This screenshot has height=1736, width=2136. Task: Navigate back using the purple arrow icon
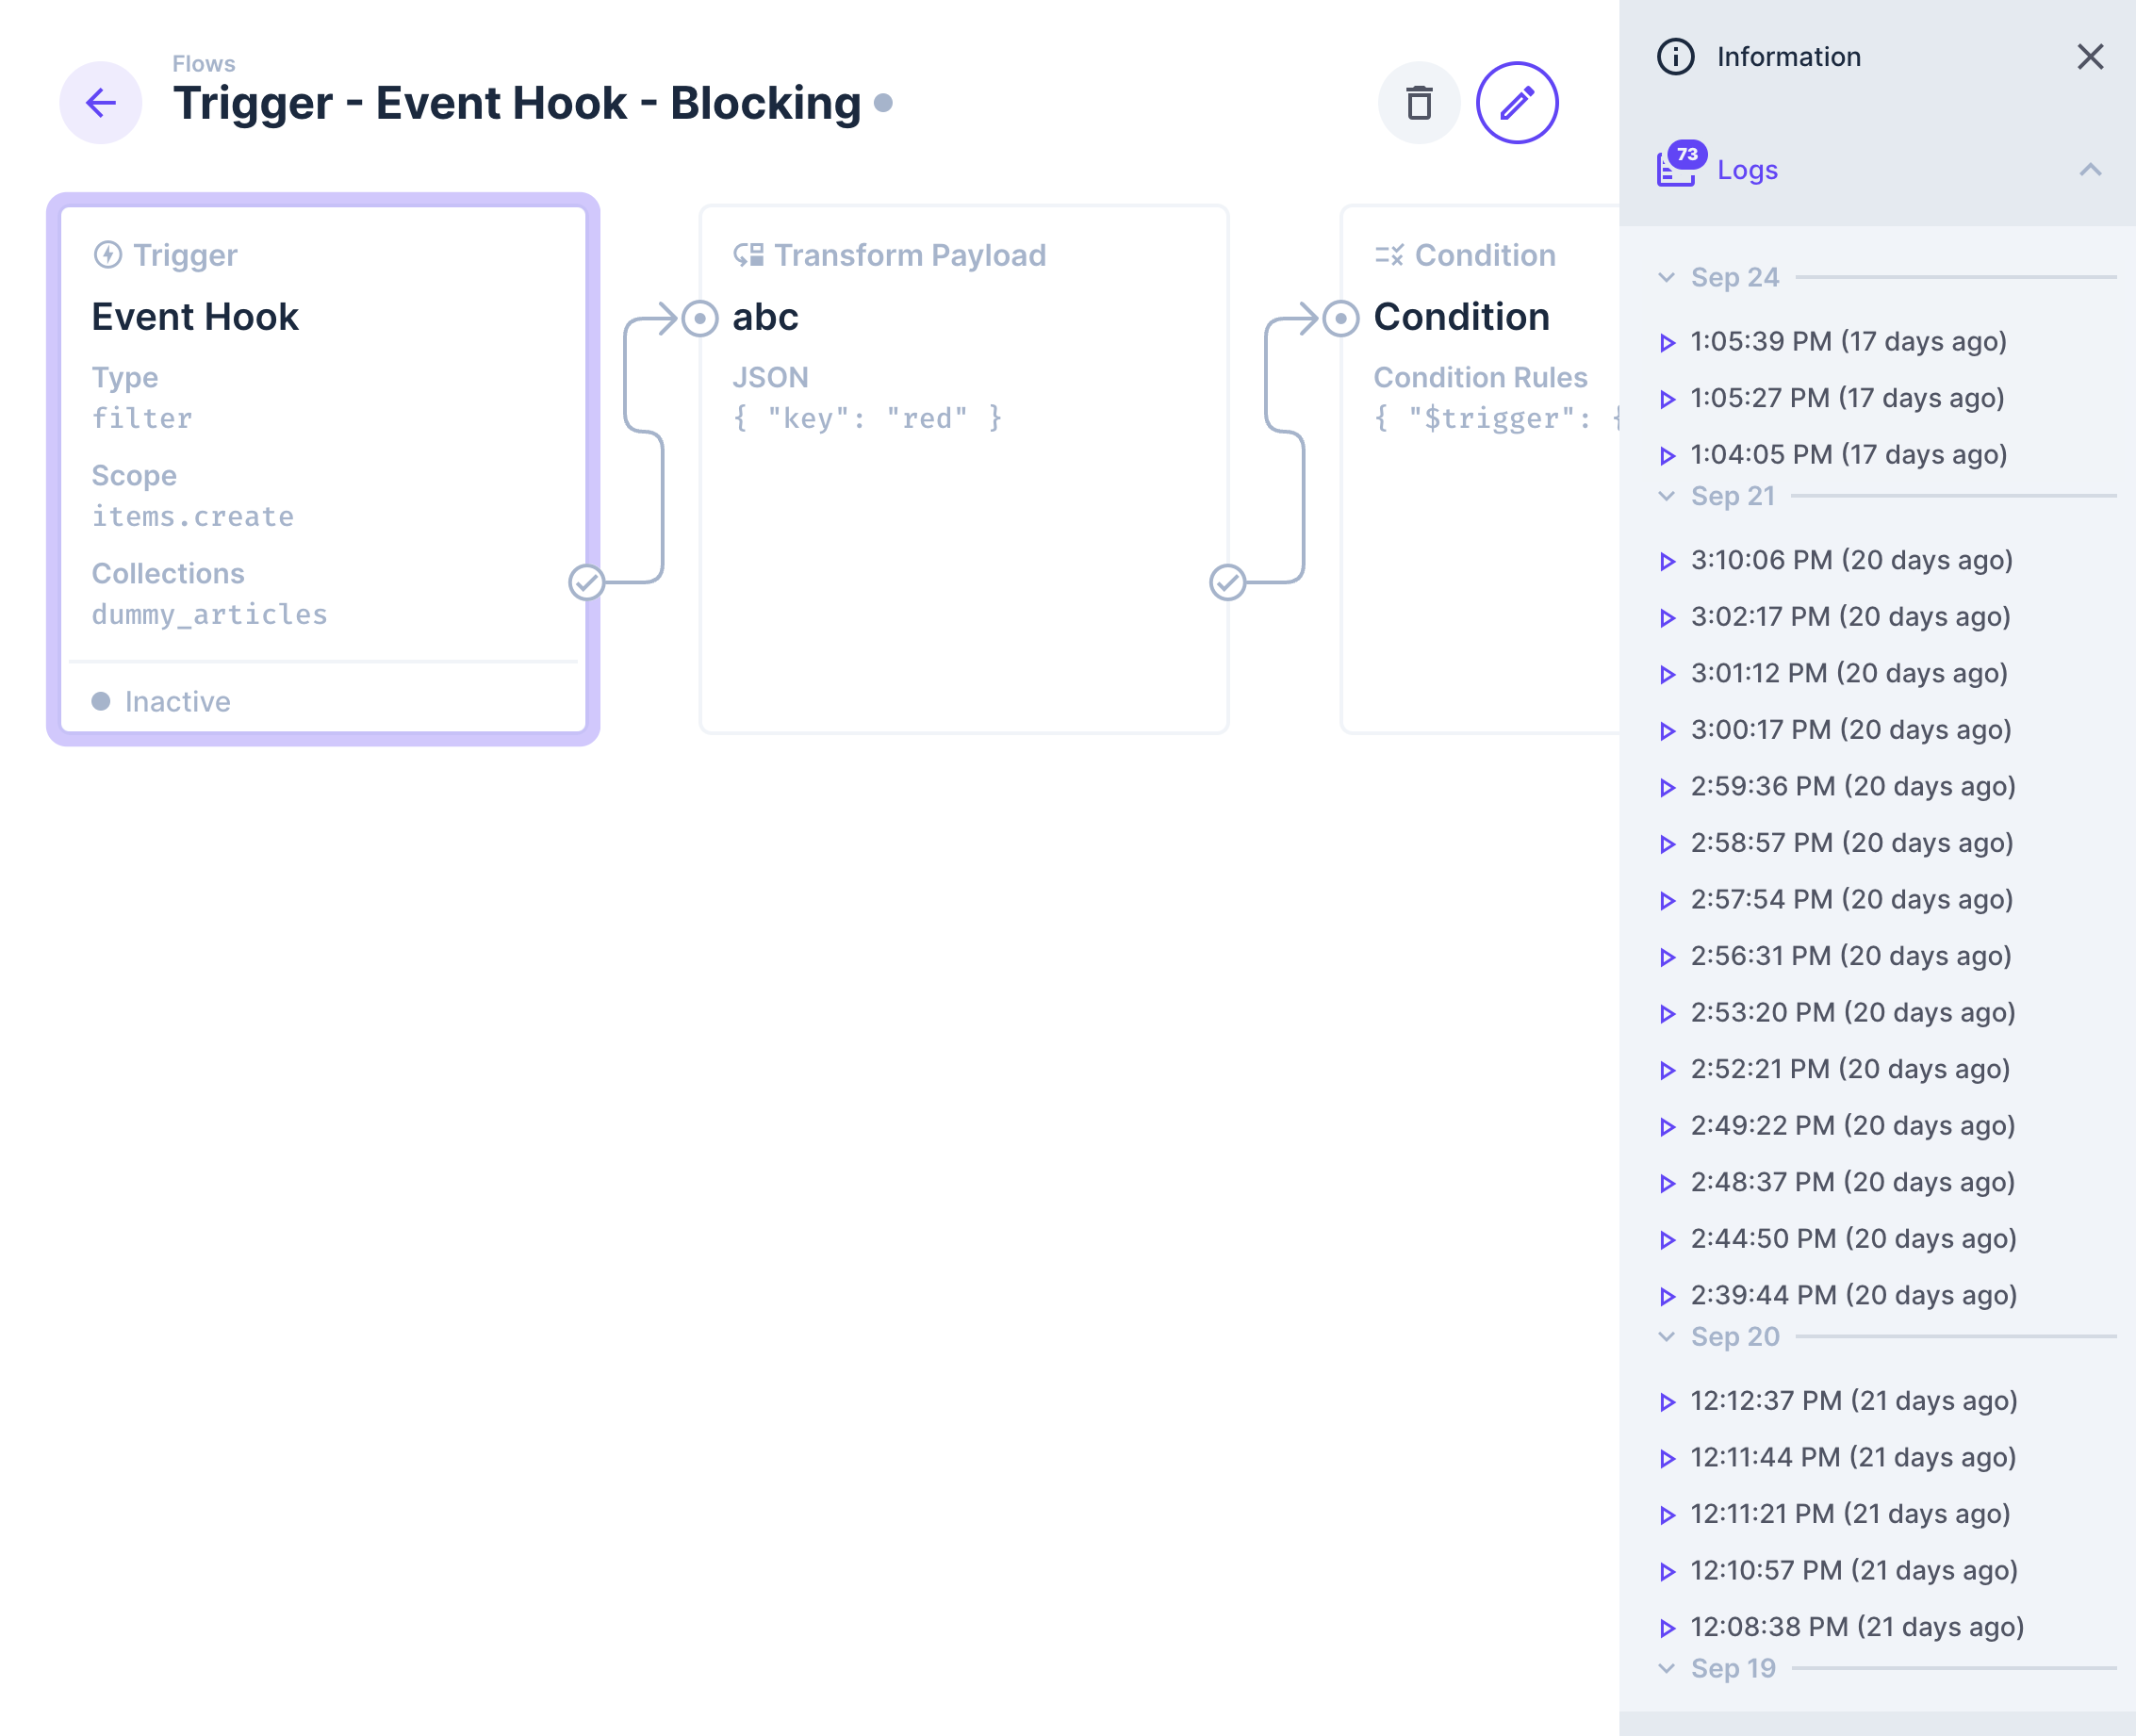point(100,103)
